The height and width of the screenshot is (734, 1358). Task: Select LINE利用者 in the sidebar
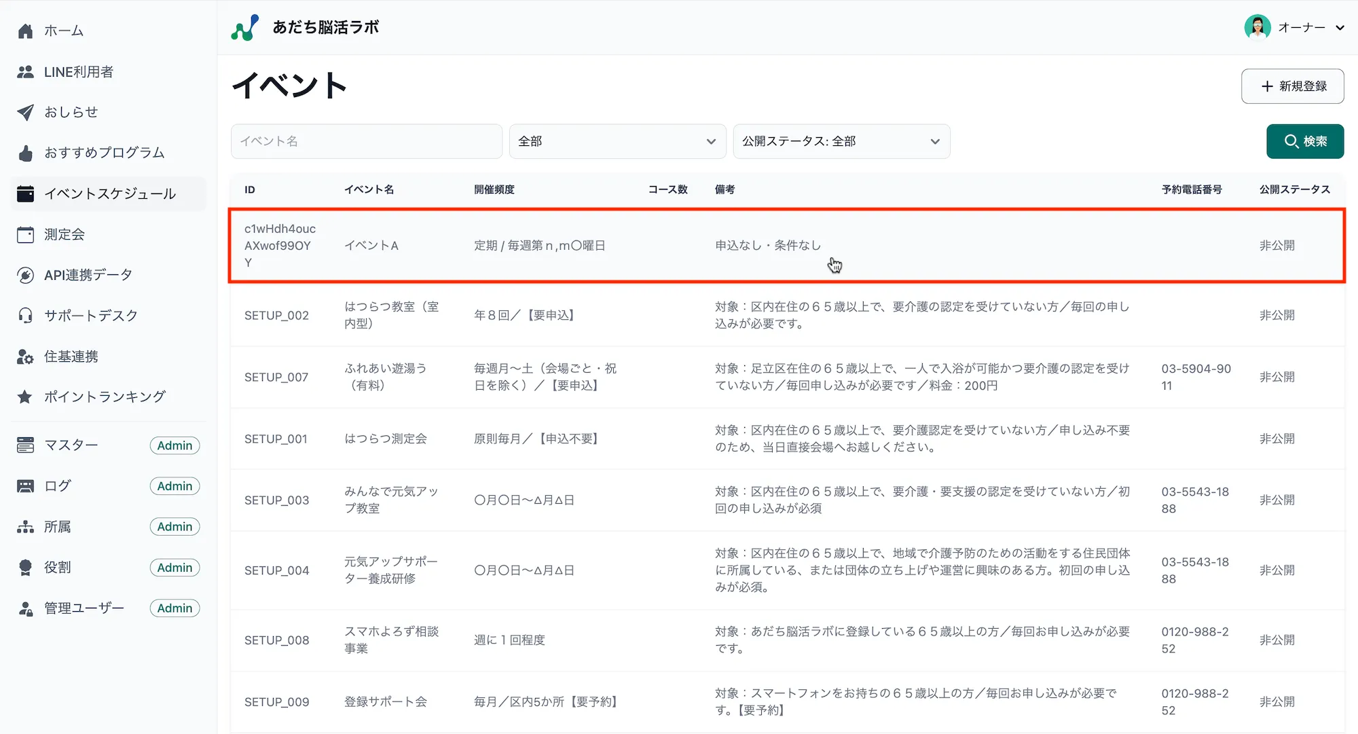tap(79, 71)
